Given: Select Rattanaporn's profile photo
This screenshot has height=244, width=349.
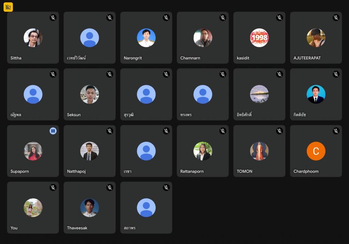Looking at the screenshot, I should click(203, 151).
